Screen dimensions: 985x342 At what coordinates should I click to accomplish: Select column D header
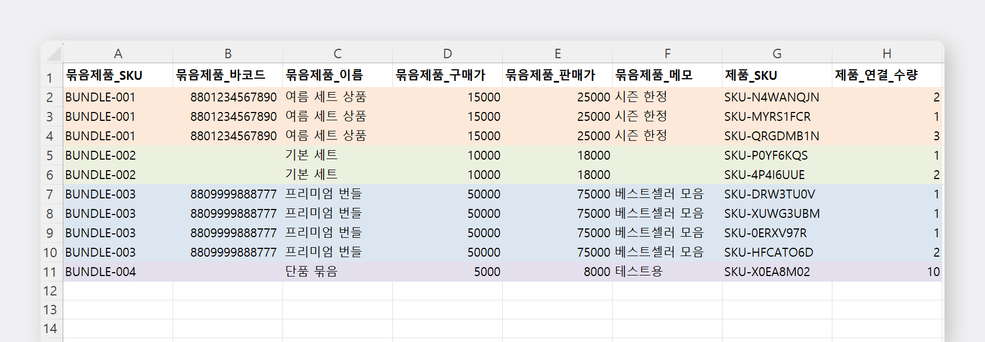(x=447, y=54)
